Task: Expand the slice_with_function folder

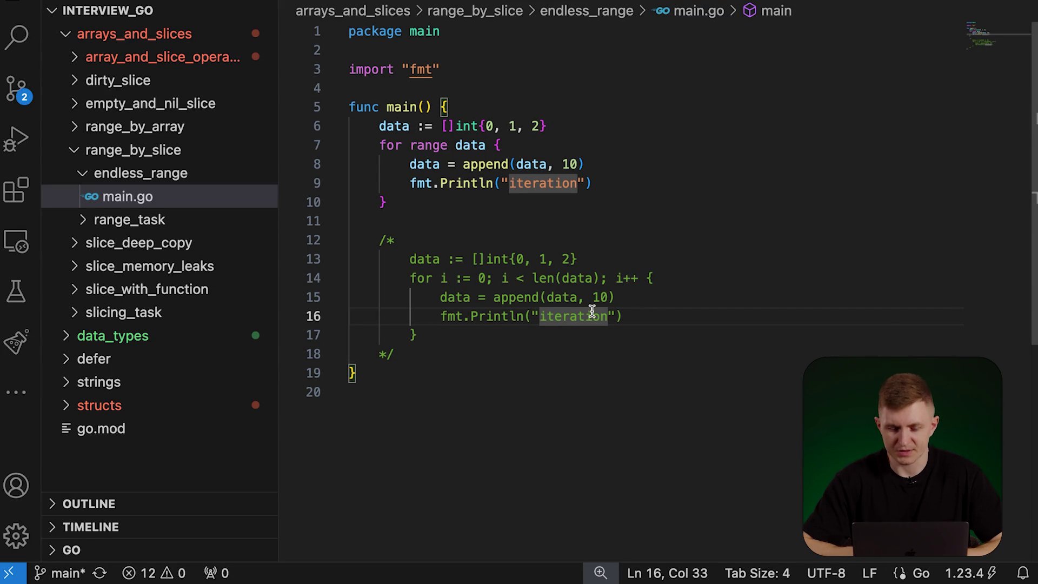Action: [75, 289]
